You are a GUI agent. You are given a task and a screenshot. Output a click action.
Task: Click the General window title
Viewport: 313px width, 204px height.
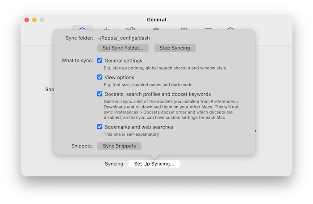[156, 20]
